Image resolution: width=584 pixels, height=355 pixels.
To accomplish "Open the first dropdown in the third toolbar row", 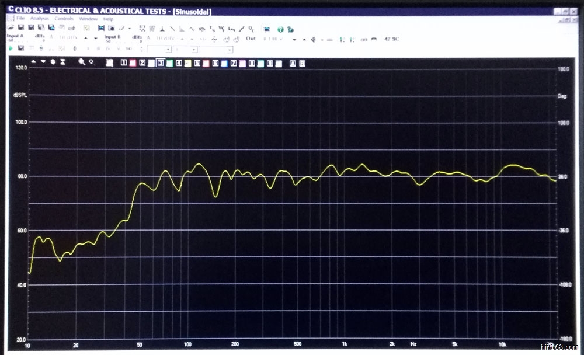I will point(168,50).
